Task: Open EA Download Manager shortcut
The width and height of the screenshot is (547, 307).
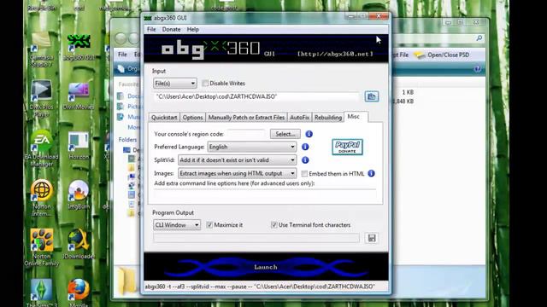Action: 42,148
